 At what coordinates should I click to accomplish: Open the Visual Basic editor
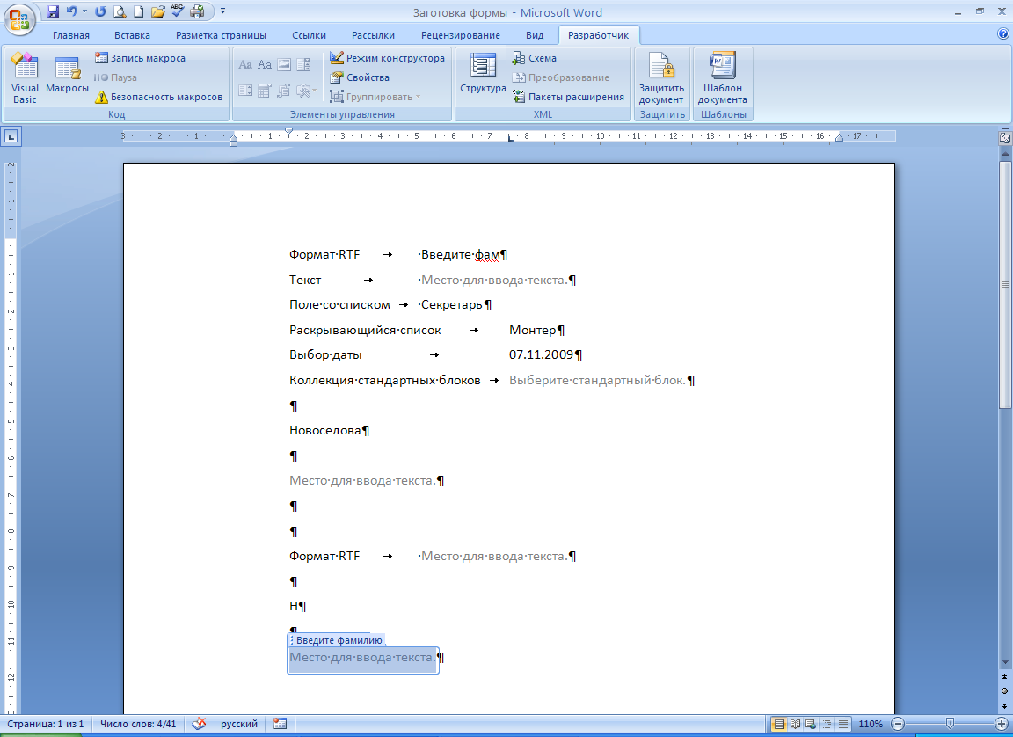[25, 79]
